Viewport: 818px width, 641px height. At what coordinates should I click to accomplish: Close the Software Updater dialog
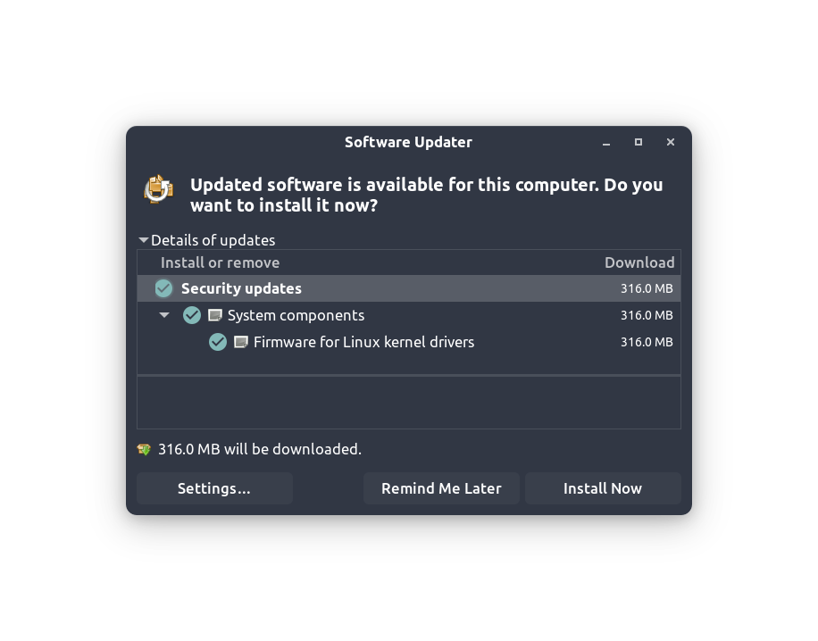click(x=671, y=142)
